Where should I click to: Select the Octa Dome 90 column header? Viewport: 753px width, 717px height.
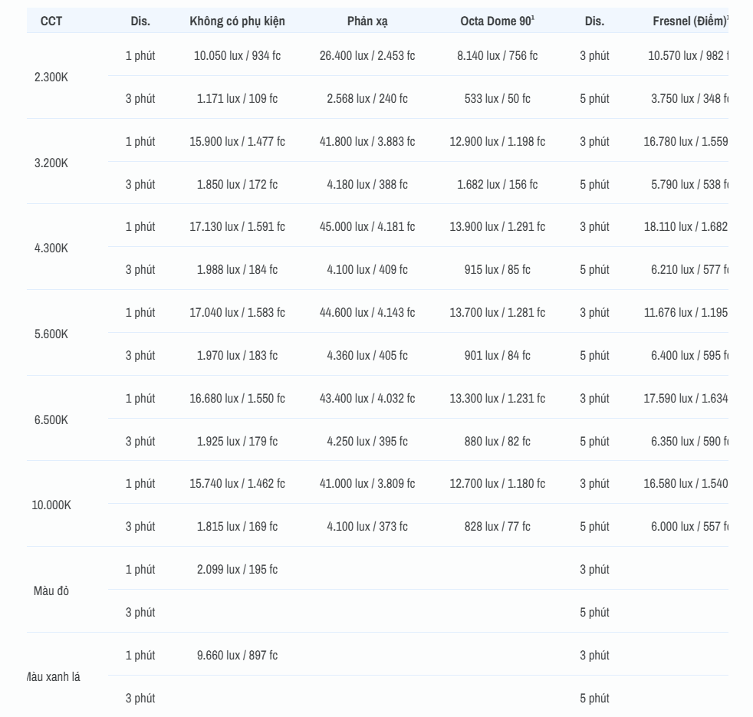click(497, 21)
